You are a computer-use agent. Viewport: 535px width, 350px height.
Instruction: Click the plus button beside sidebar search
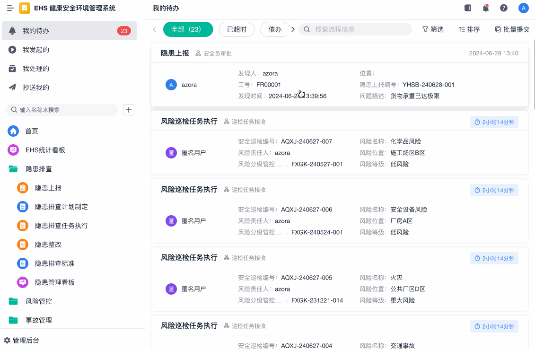click(129, 110)
